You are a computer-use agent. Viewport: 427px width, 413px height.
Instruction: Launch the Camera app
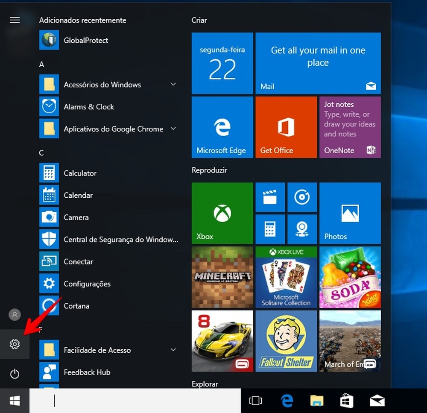(x=76, y=217)
